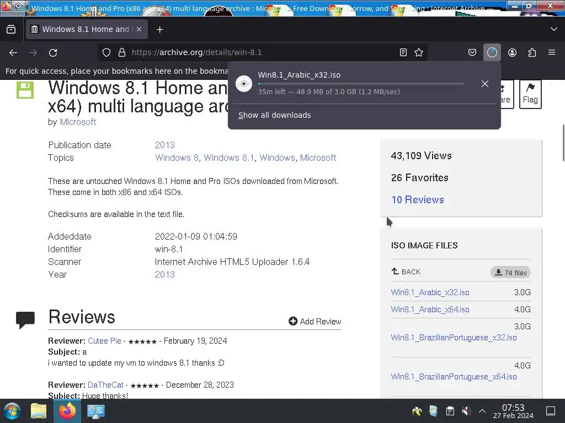Open reviewer DaTheCat profile
Image resolution: width=565 pixels, height=423 pixels.
pyautogui.click(x=105, y=385)
